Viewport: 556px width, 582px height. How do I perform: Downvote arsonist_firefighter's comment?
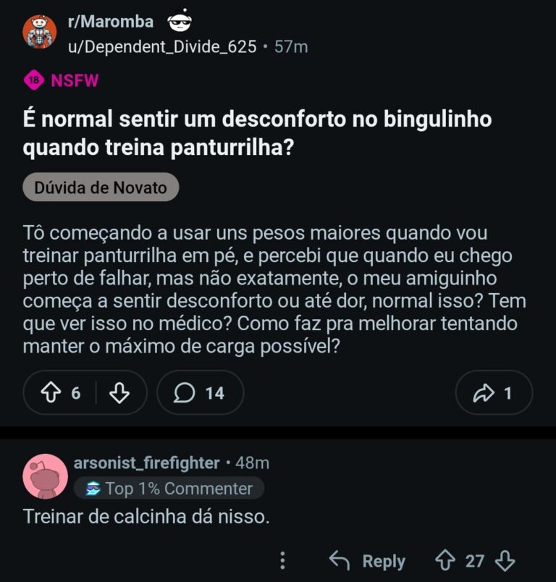click(x=505, y=560)
